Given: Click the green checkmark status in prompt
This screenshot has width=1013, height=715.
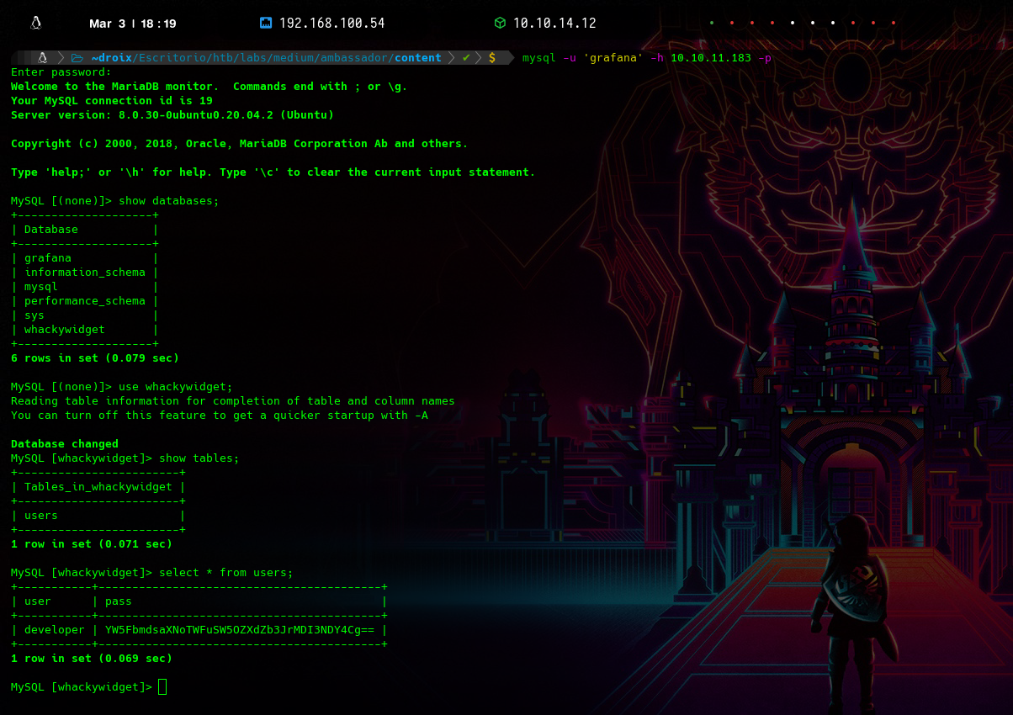Looking at the screenshot, I should (466, 58).
